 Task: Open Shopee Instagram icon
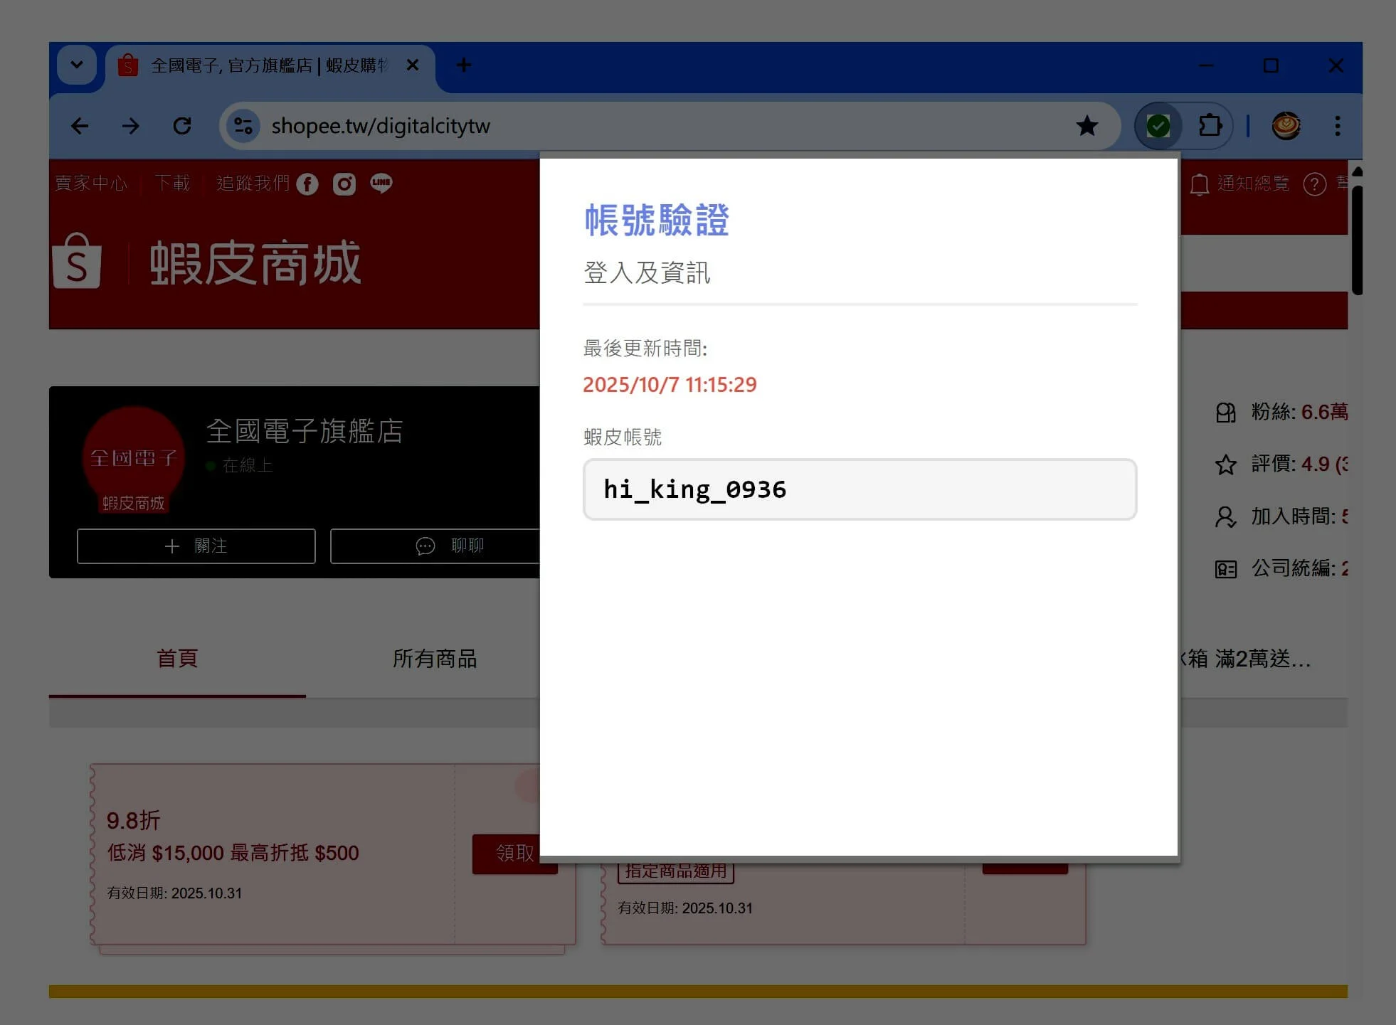click(x=344, y=184)
